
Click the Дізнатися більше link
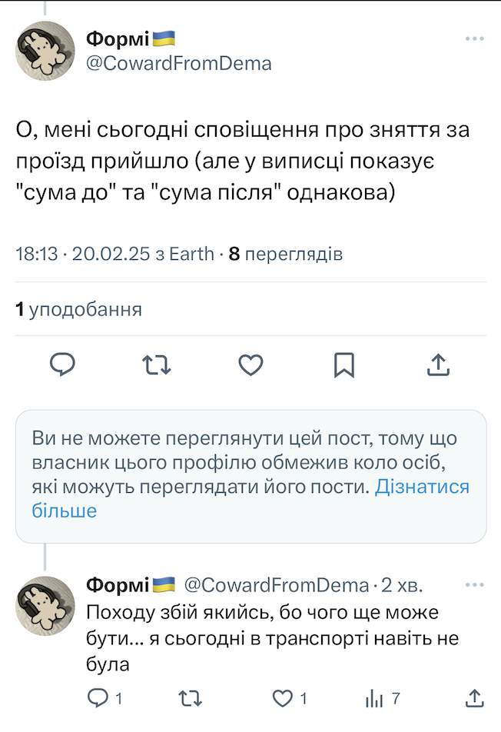click(x=422, y=487)
